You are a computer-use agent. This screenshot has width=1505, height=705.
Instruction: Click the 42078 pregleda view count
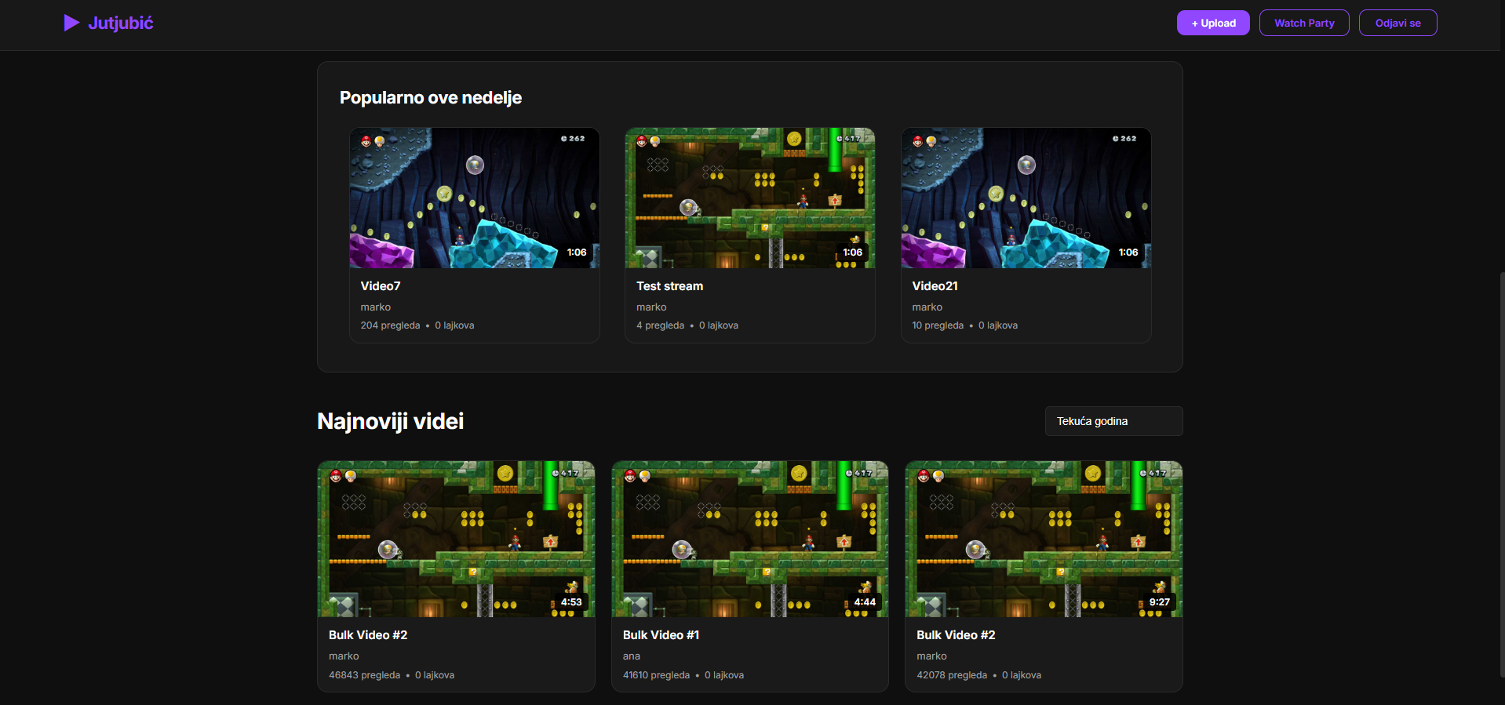pos(952,675)
